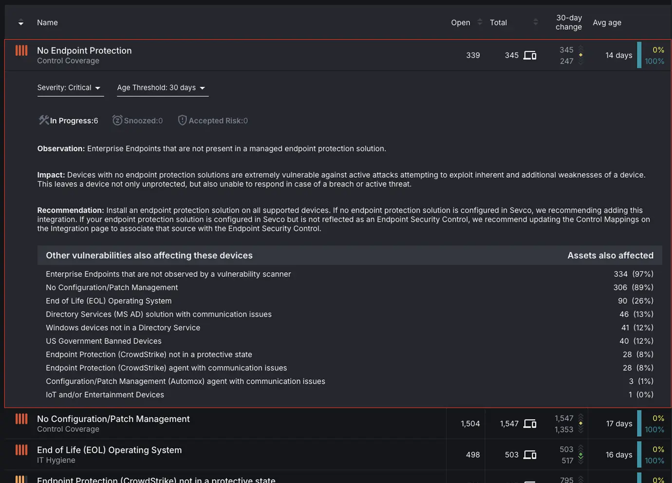Click 'Windows devices not in a Directory Service'
The image size is (672, 483).
click(x=123, y=328)
